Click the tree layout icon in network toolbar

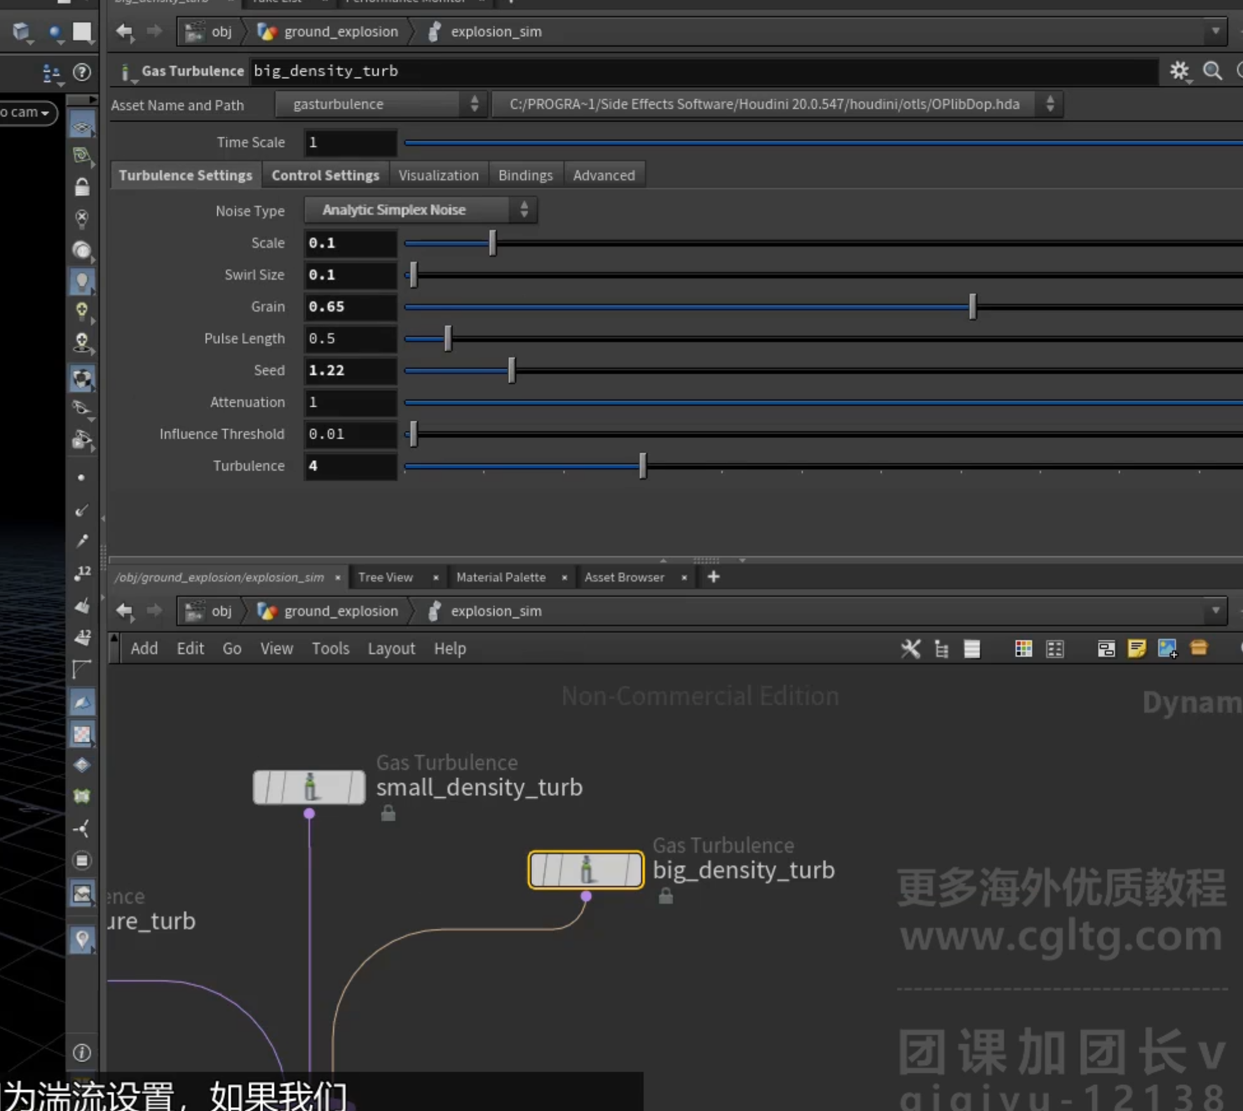tap(942, 648)
